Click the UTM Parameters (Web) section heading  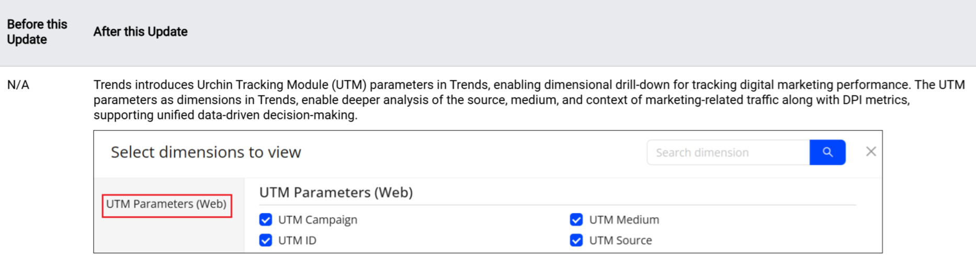coord(336,193)
